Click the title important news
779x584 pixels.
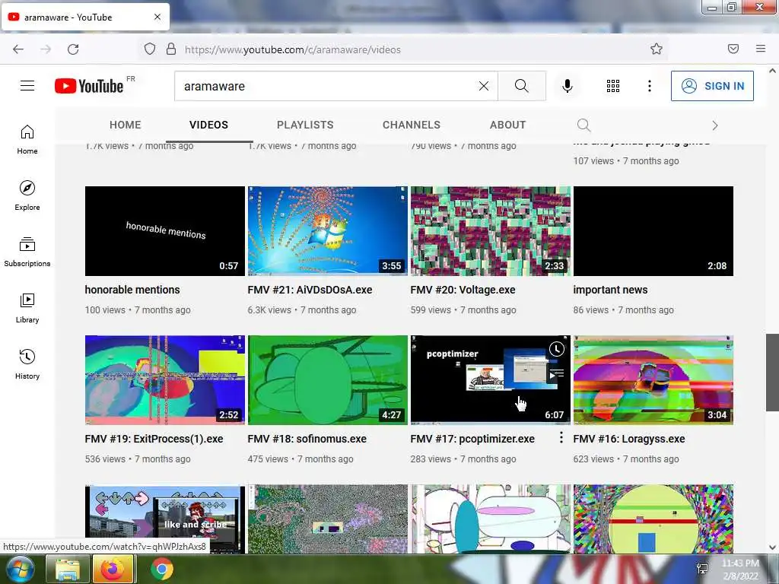click(x=611, y=290)
